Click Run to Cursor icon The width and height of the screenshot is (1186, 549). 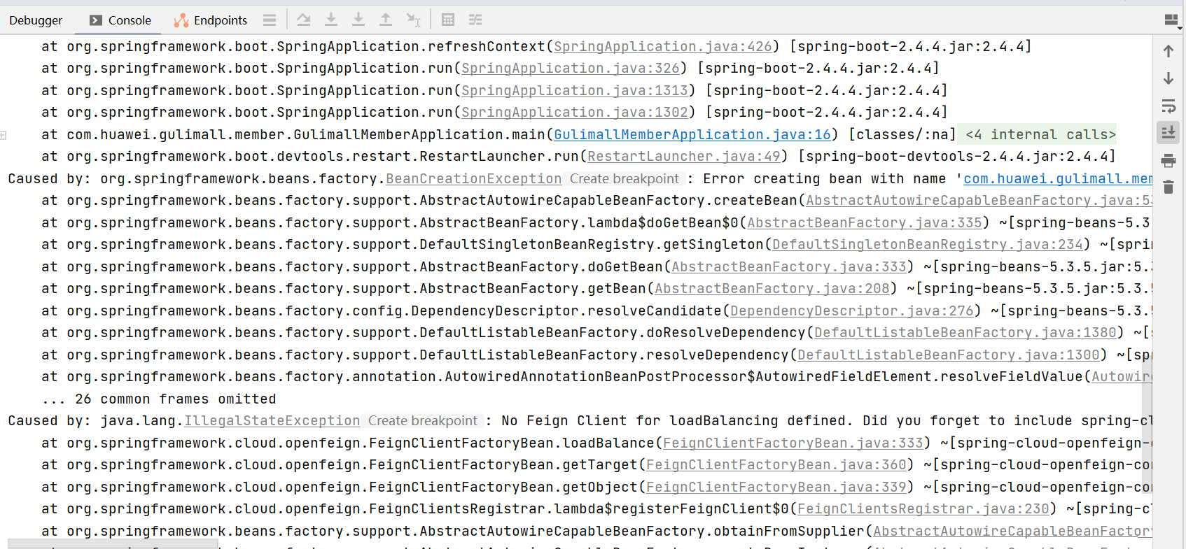click(414, 20)
